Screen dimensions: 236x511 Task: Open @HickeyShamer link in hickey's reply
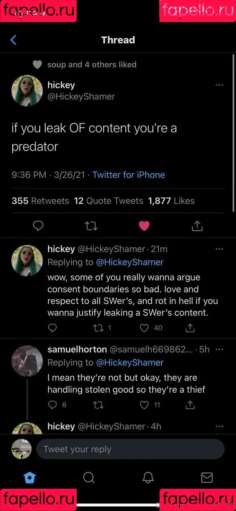pyautogui.click(x=130, y=262)
